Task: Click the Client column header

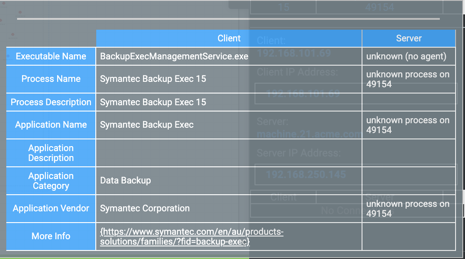Action: pos(229,38)
